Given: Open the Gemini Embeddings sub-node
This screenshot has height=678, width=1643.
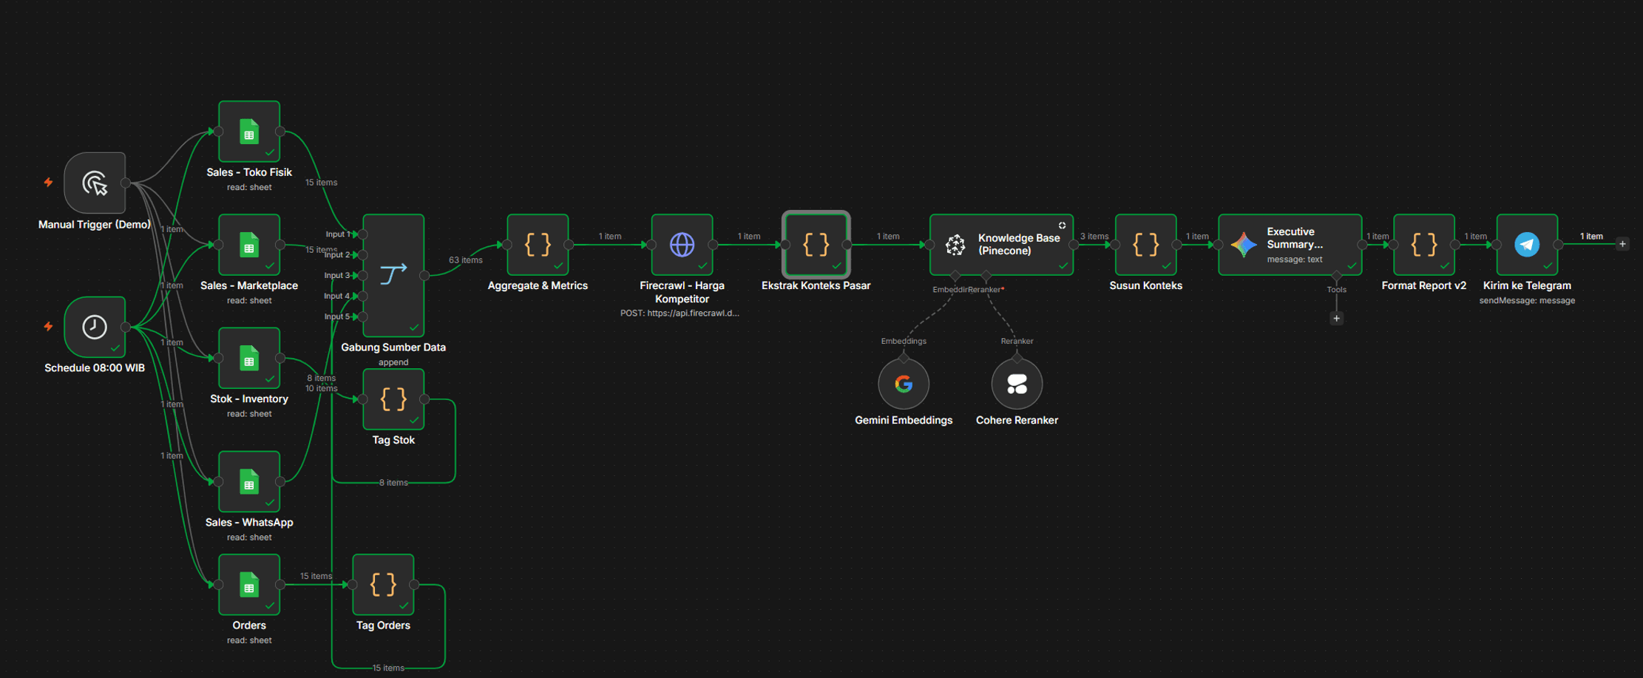Looking at the screenshot, I should pyautogui.click(x=904, y=384).
